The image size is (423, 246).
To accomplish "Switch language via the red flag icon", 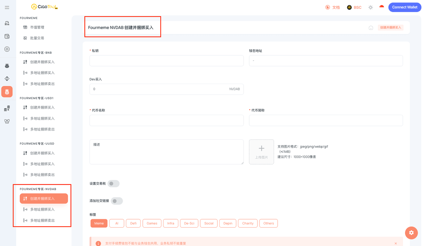I will (x=382, y=7).
